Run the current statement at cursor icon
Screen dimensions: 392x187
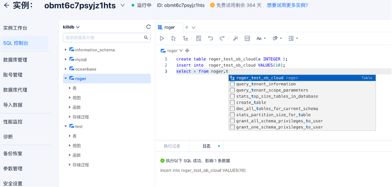click(x=173, y=39)
